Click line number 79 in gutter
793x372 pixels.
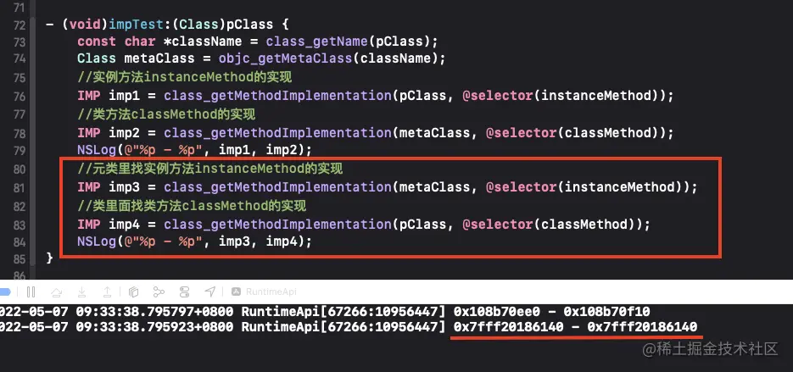click(19, 151)
